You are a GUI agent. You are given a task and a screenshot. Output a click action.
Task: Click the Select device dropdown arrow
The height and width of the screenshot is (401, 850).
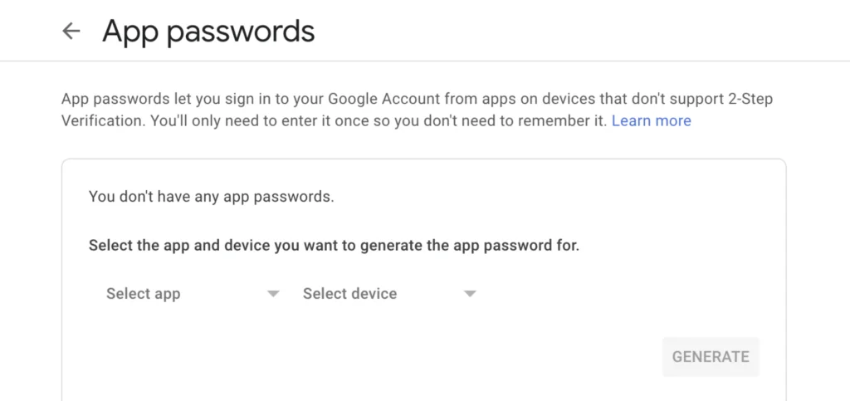(470, 294)
